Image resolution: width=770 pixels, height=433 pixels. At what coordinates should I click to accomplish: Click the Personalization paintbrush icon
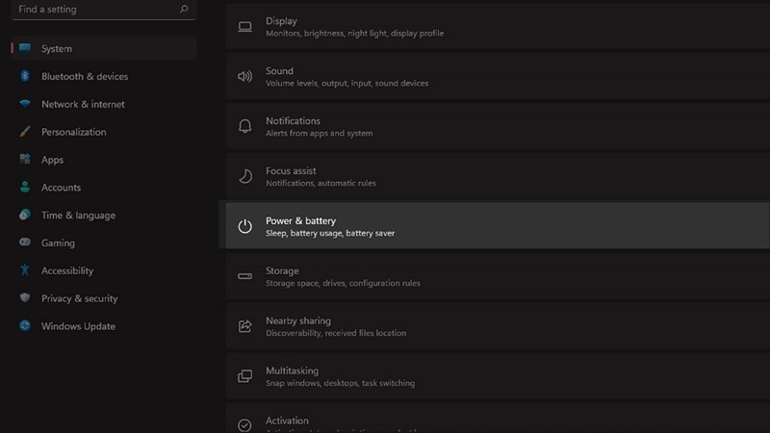[25, 131]
